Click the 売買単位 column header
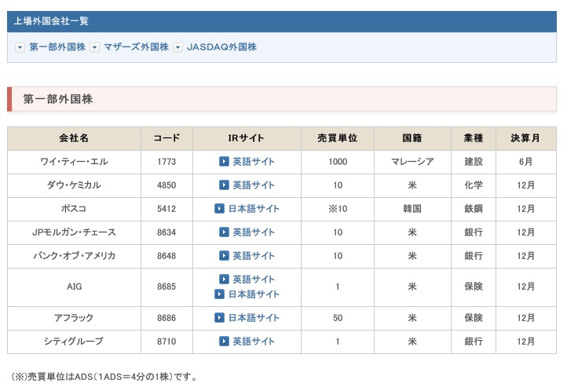 coord(338,138)
